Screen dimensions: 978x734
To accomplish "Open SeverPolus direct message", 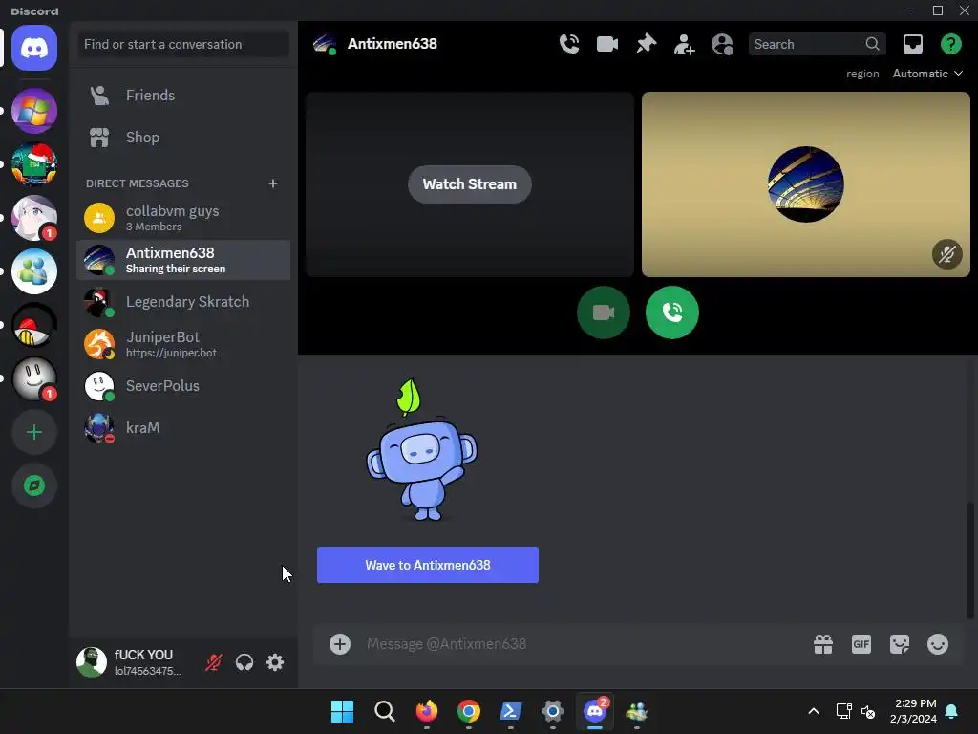I will click(x=183, y=386).
